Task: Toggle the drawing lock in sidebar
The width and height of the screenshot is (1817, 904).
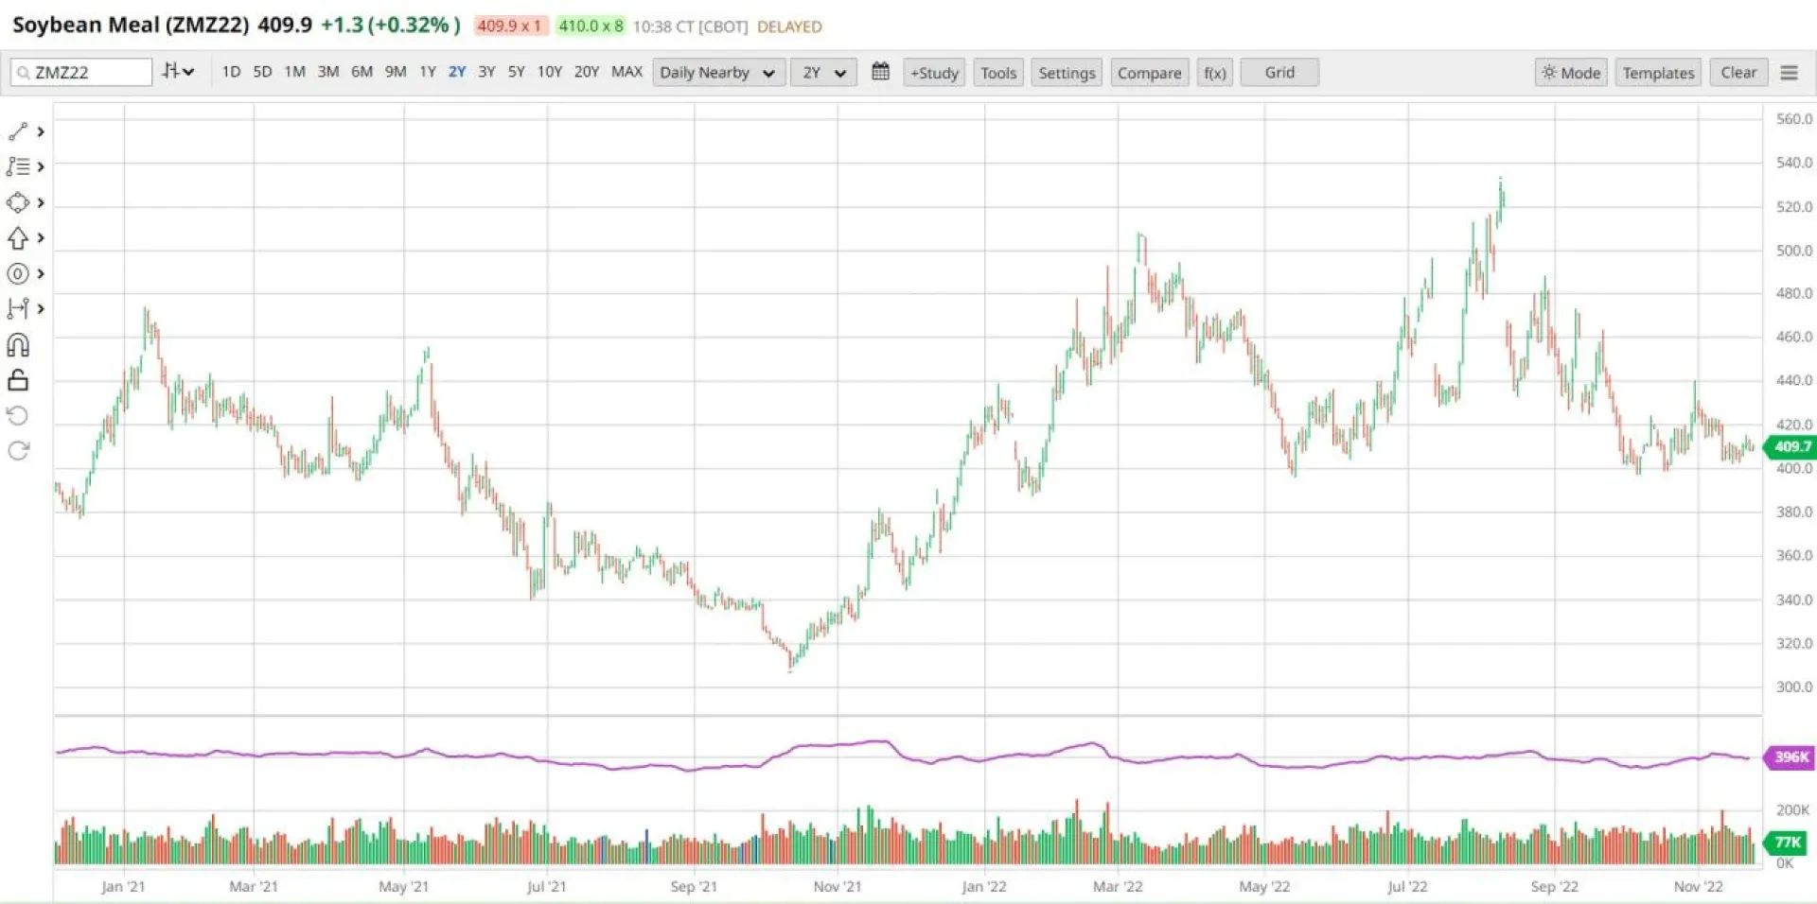Action: click(17, 380)
